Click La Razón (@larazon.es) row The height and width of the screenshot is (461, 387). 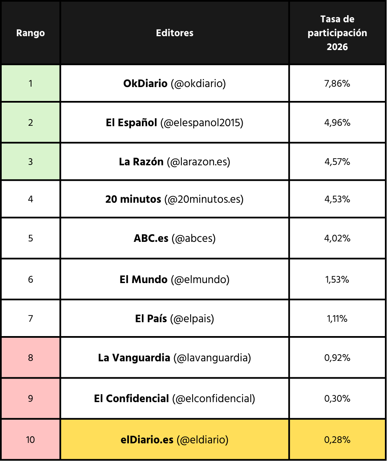[x=175, y=162]
